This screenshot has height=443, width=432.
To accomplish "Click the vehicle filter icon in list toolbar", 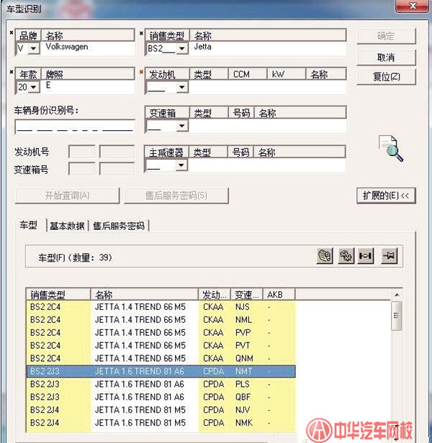I will 325,256.
